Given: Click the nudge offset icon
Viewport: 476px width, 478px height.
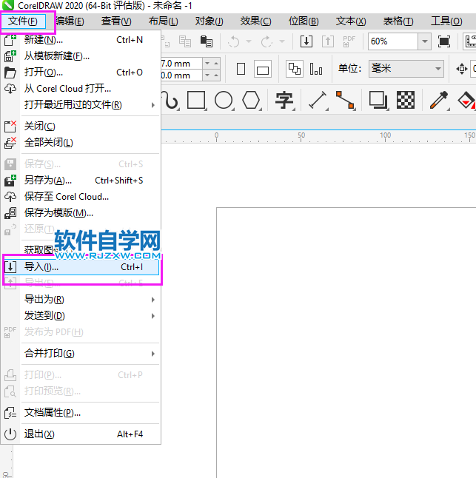Looking at the screenshot, I should pyautogui.click(x=462, y=69).
